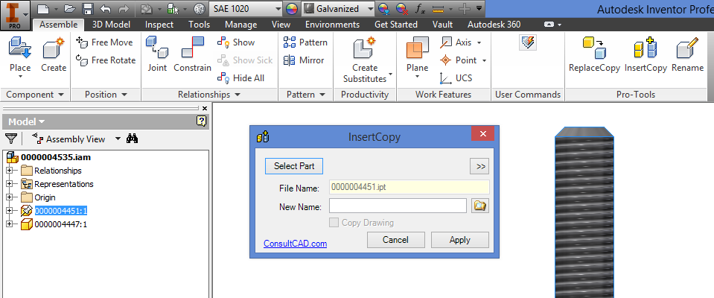The image size is (714, 298).
Task: Open the fx Parameters dialog
Action: [421, 8]
